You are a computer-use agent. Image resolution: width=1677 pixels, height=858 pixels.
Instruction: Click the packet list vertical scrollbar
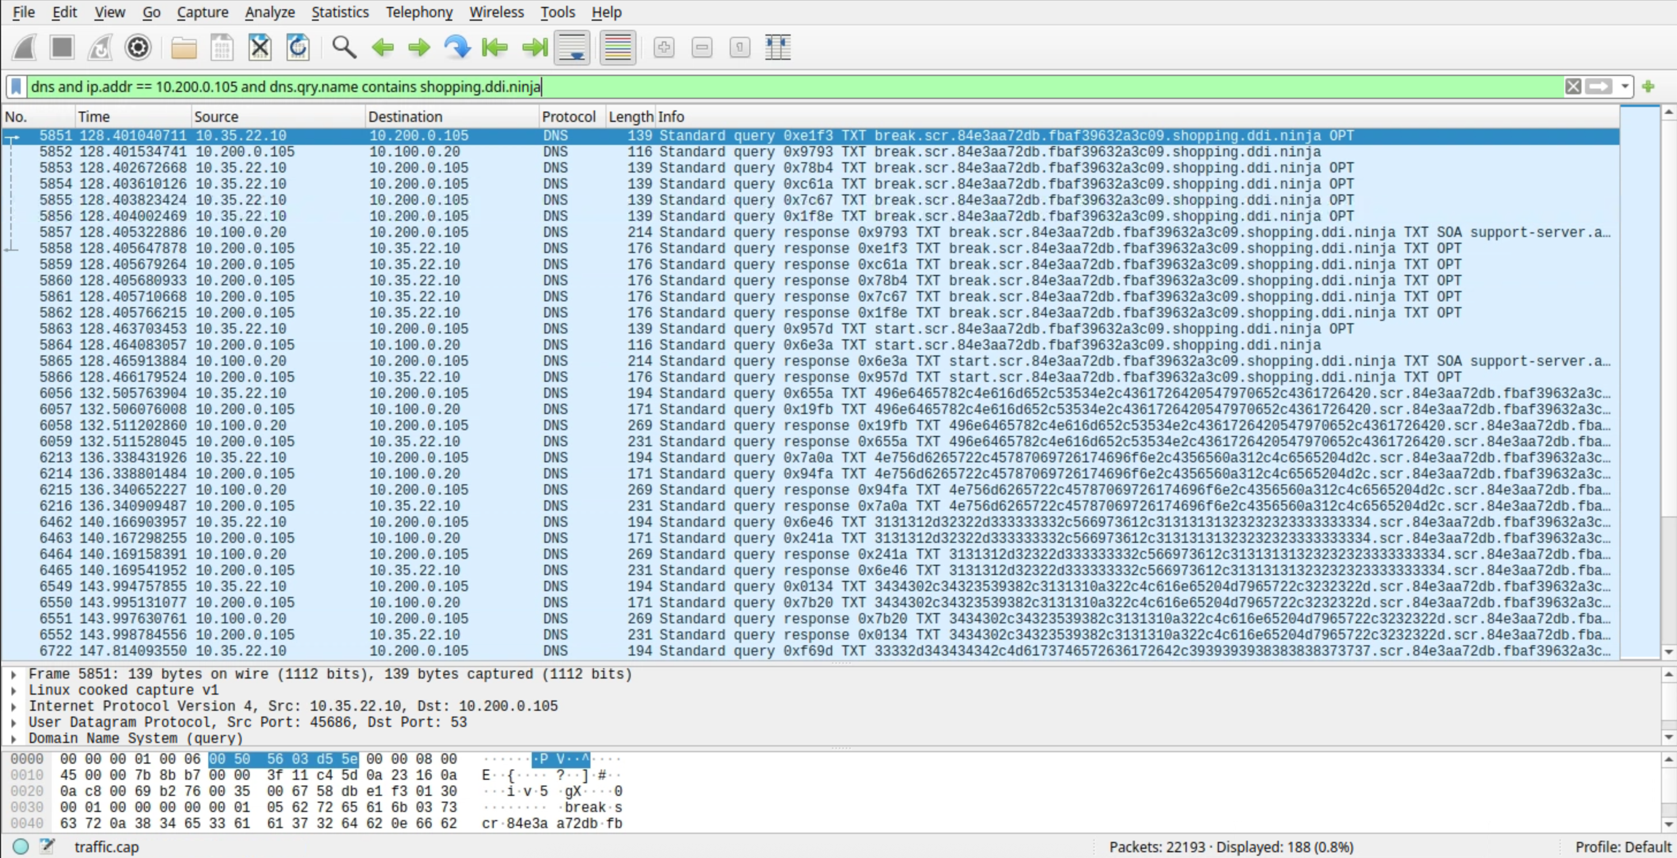[x=1668, y=390]
